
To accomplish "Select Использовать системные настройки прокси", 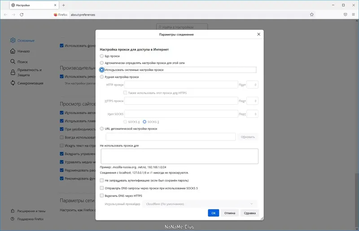I will pyautogui.click(x=102, y=70).
